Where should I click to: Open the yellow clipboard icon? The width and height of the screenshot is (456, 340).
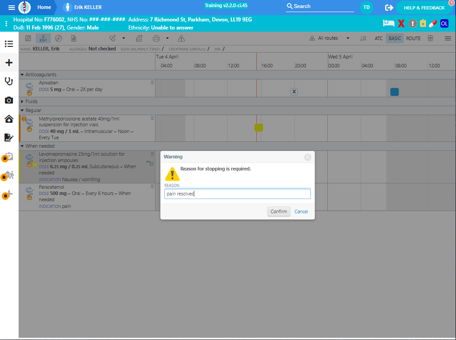[x=423, y=23]
